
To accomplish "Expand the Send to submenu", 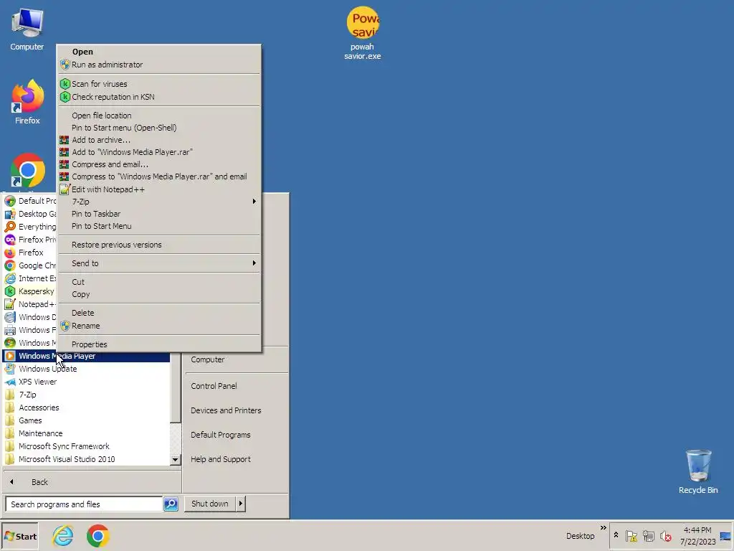I will click(x=159, y=263).
